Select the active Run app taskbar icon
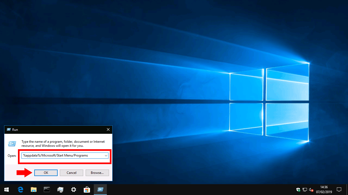This screenshot has width=348, height=195. point(100,189)
